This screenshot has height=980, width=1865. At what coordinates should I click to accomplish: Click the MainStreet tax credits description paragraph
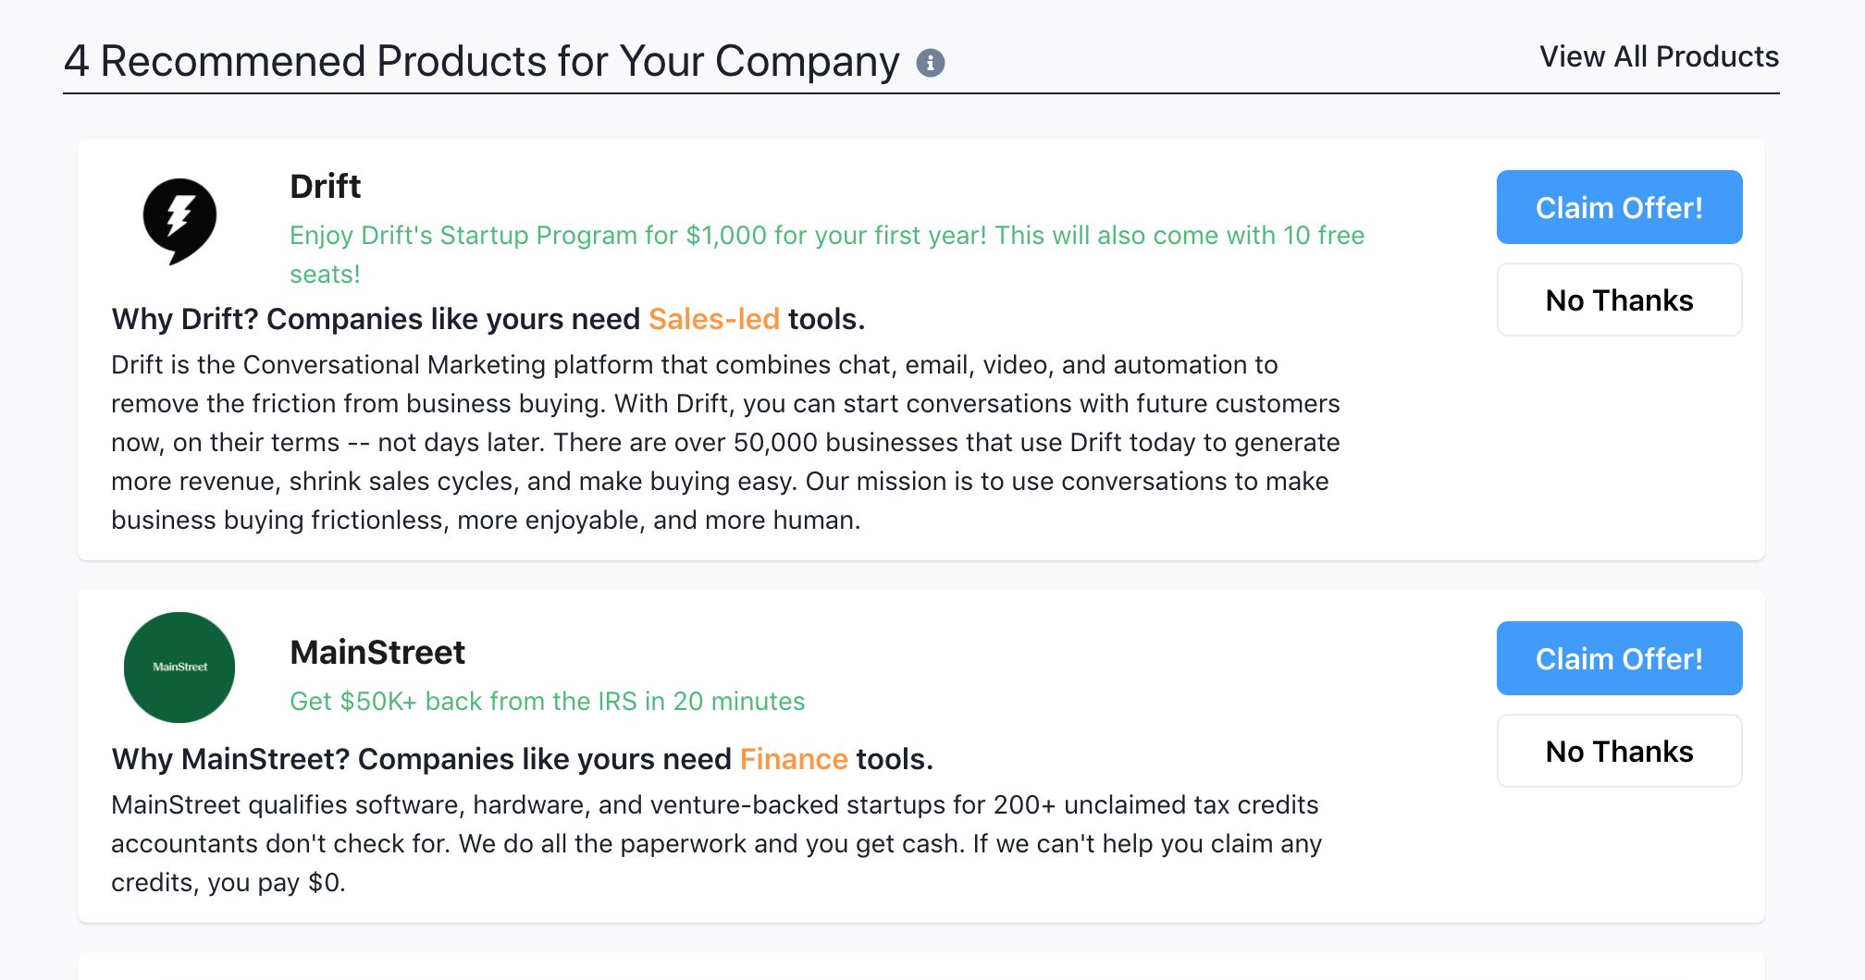(x=715, y=843)
